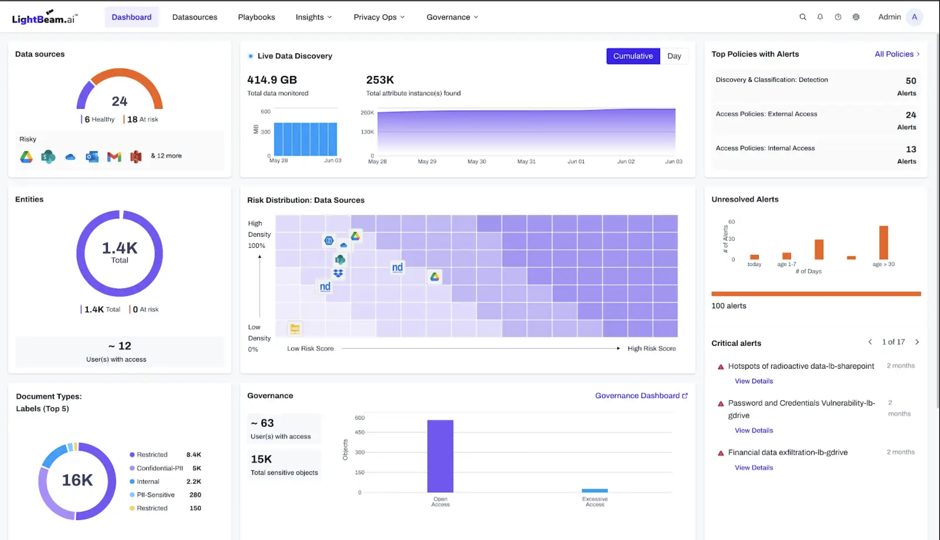
Task: Click the Gmail risky source icon
Action: click(x=114, y=156)
